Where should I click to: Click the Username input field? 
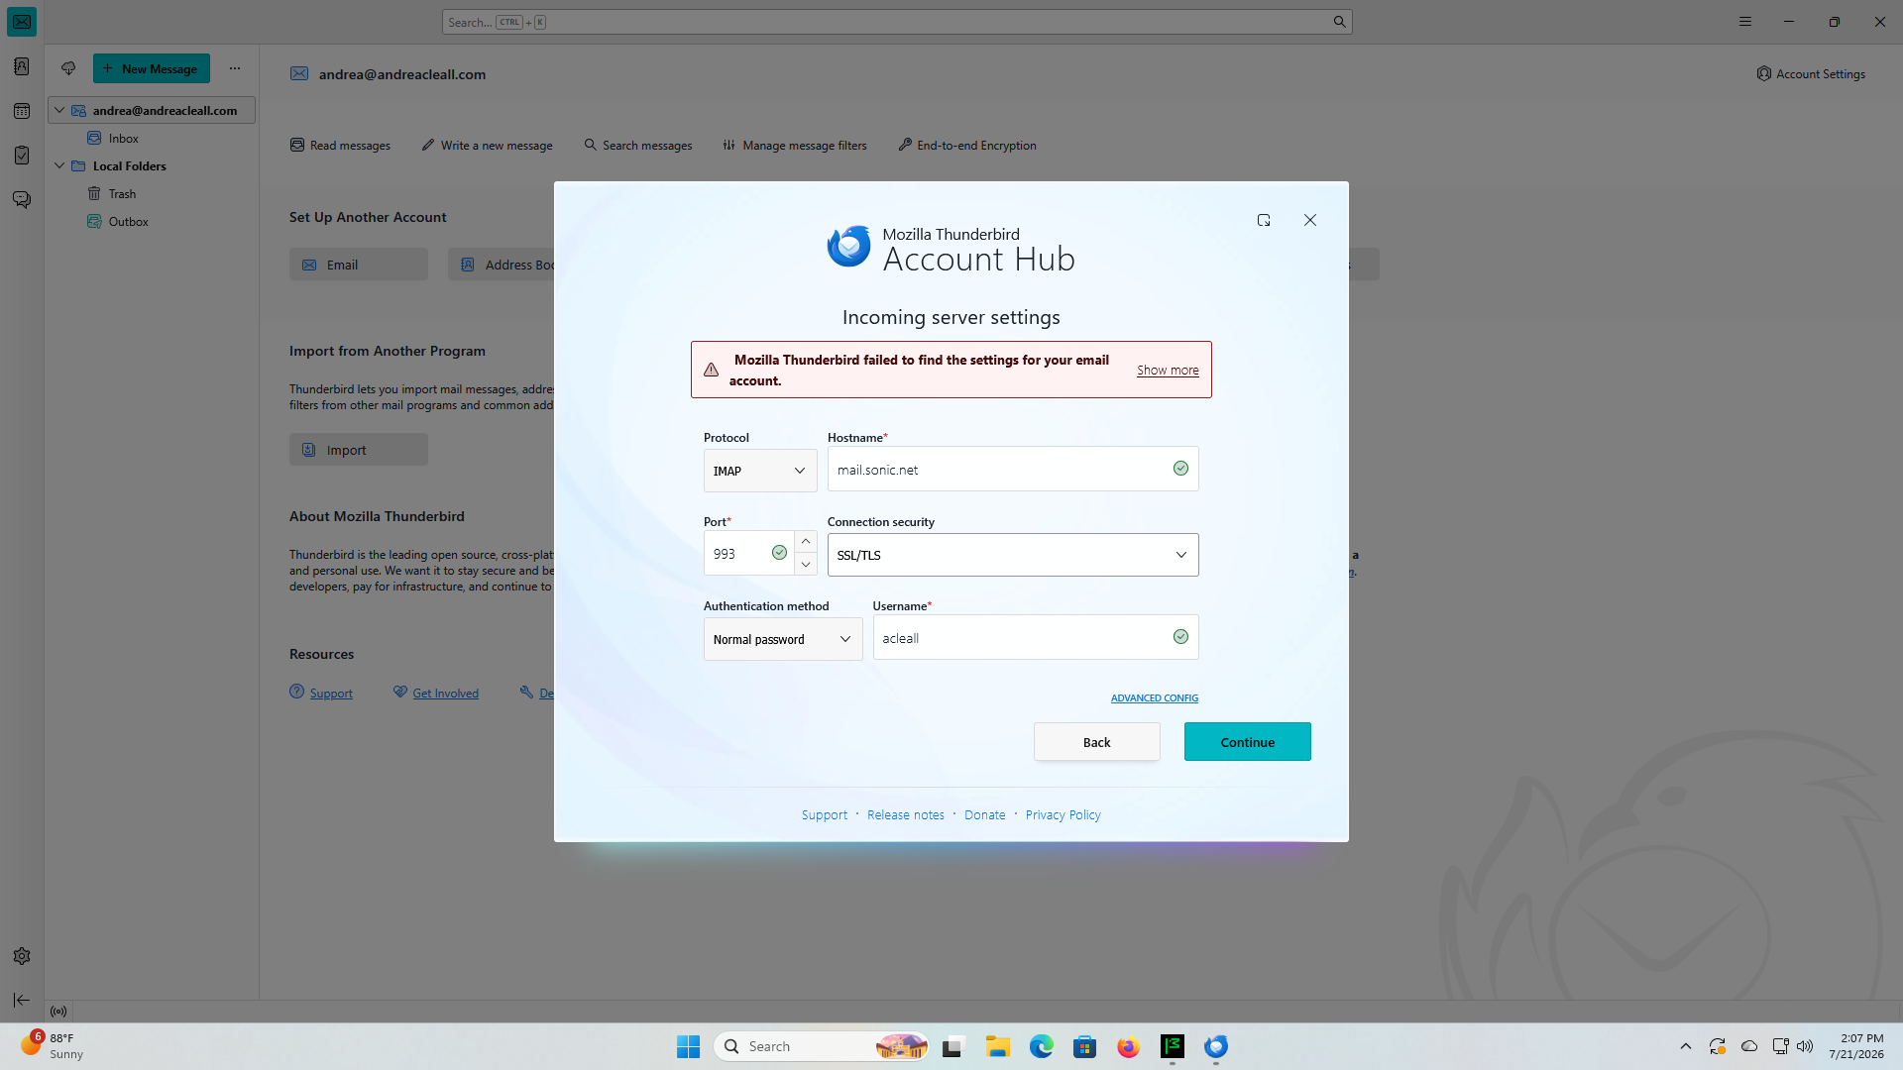[1036, 637]
